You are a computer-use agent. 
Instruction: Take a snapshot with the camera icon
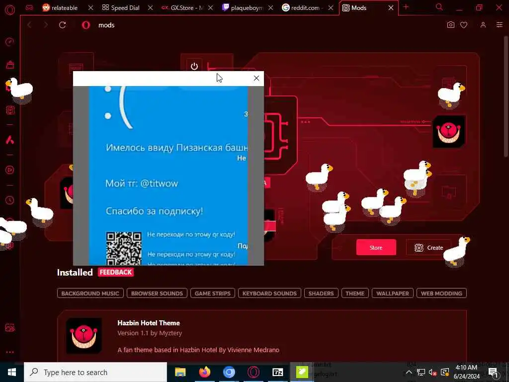click(x=450, y=25)
